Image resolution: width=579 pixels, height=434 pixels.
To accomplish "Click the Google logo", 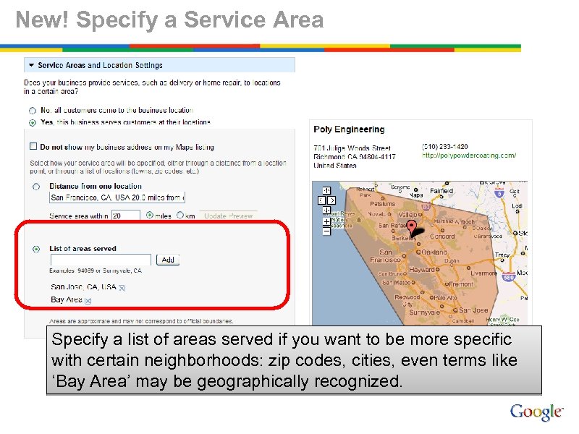I will click(x=536, y=411).
